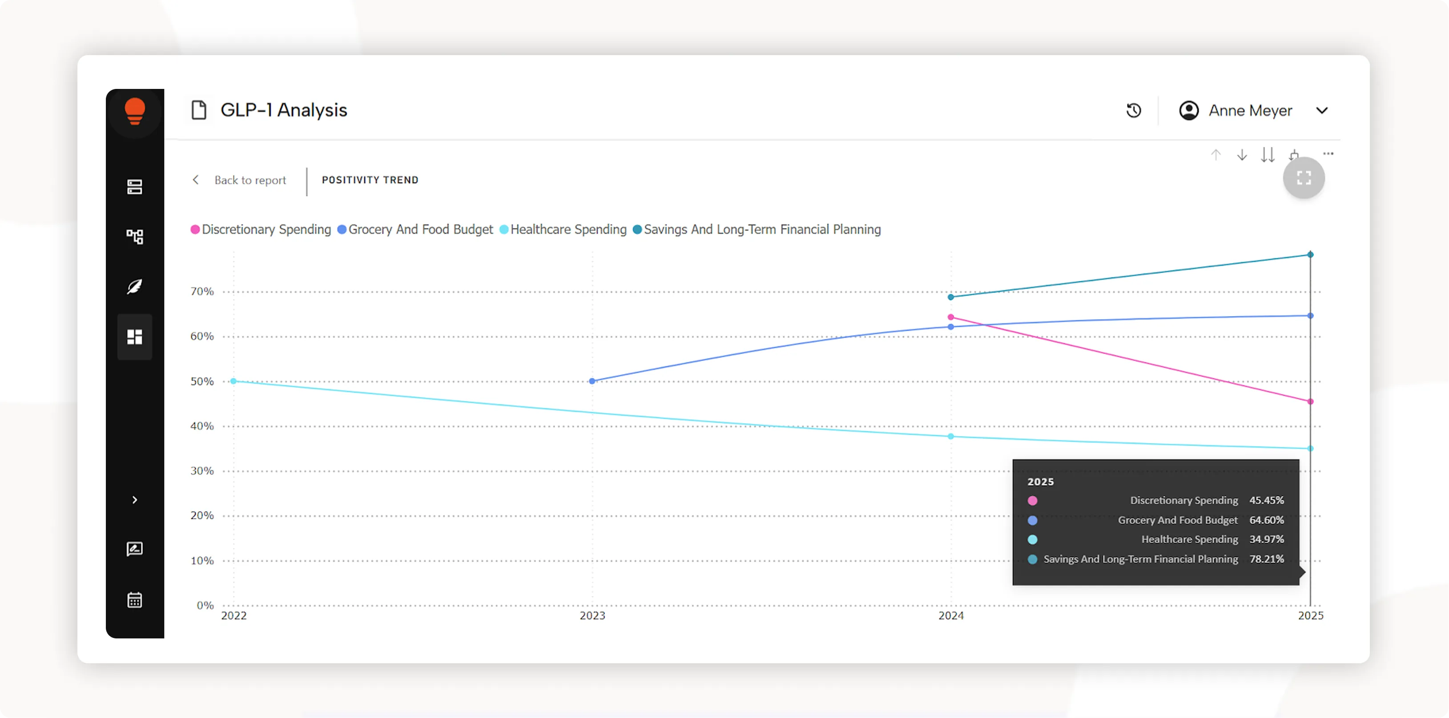Click the GLP-1 Analysis report title

point(284,110)
